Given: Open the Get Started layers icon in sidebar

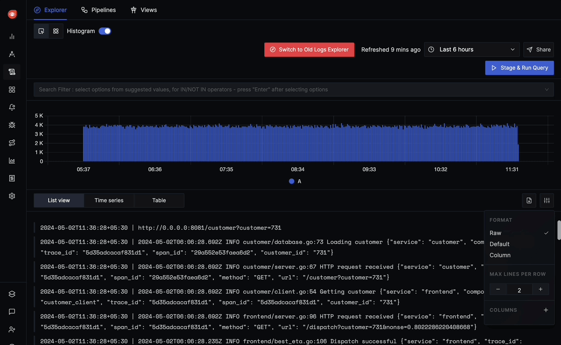Looking at the screenshot, I should (12, 294).
